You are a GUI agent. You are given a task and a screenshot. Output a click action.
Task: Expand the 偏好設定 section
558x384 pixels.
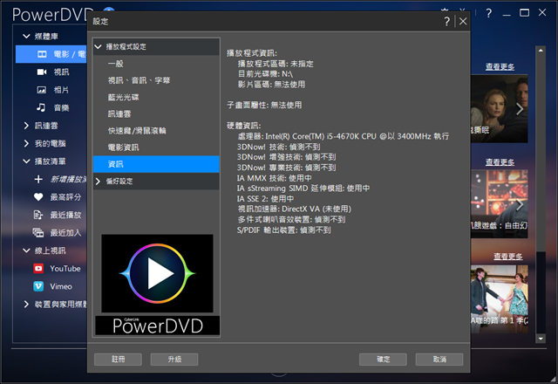pyautogui.click(x=99, y=182)
